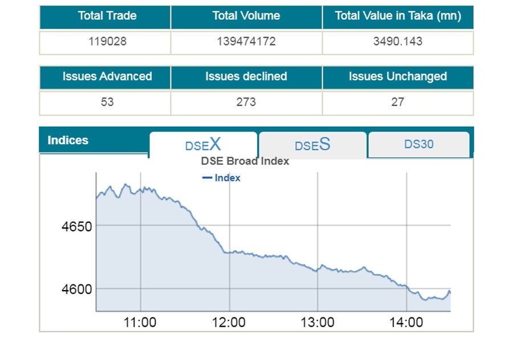Select the Issues Advanced header

107,76
